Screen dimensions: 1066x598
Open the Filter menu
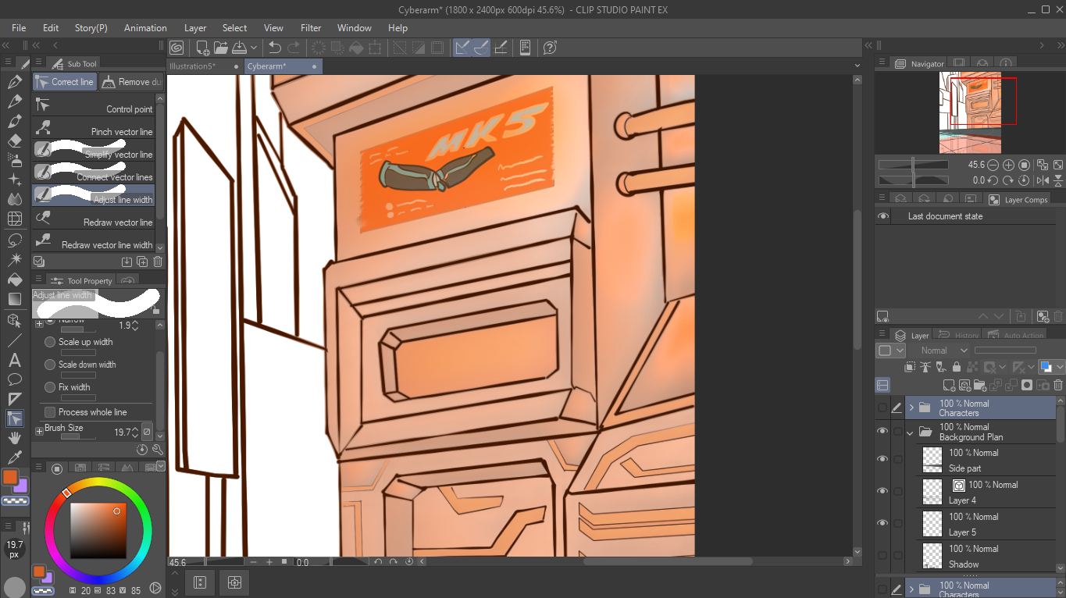311,28
